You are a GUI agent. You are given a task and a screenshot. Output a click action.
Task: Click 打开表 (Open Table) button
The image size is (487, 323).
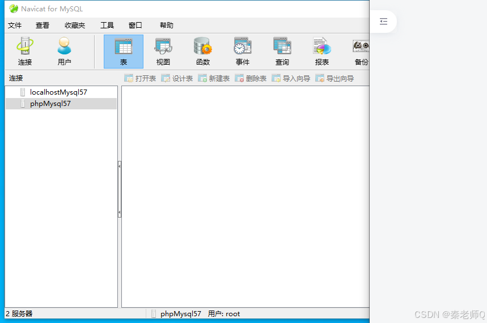point(140,78)
